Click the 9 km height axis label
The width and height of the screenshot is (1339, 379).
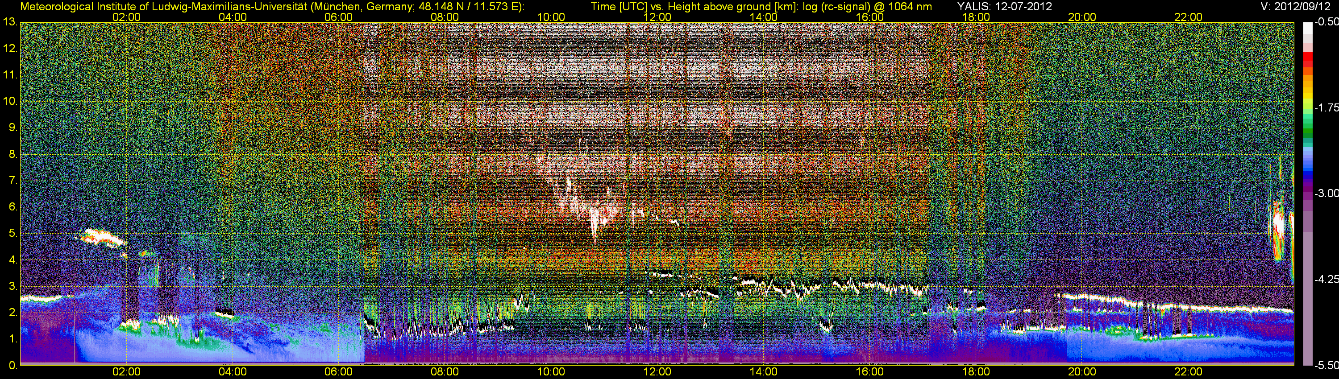(x=12, y=128)
